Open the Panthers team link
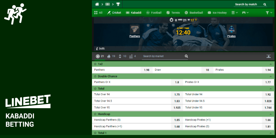The height and width of the screenshot is (138, 276). pos(135,36)
